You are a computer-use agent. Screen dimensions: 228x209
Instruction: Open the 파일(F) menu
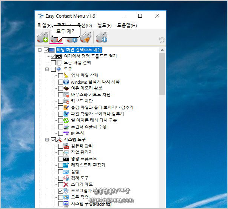click(44, 26)
